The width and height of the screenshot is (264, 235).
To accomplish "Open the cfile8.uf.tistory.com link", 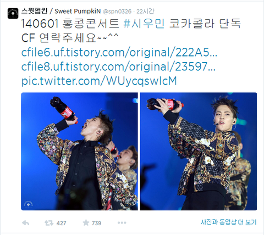I will [118, 66].
